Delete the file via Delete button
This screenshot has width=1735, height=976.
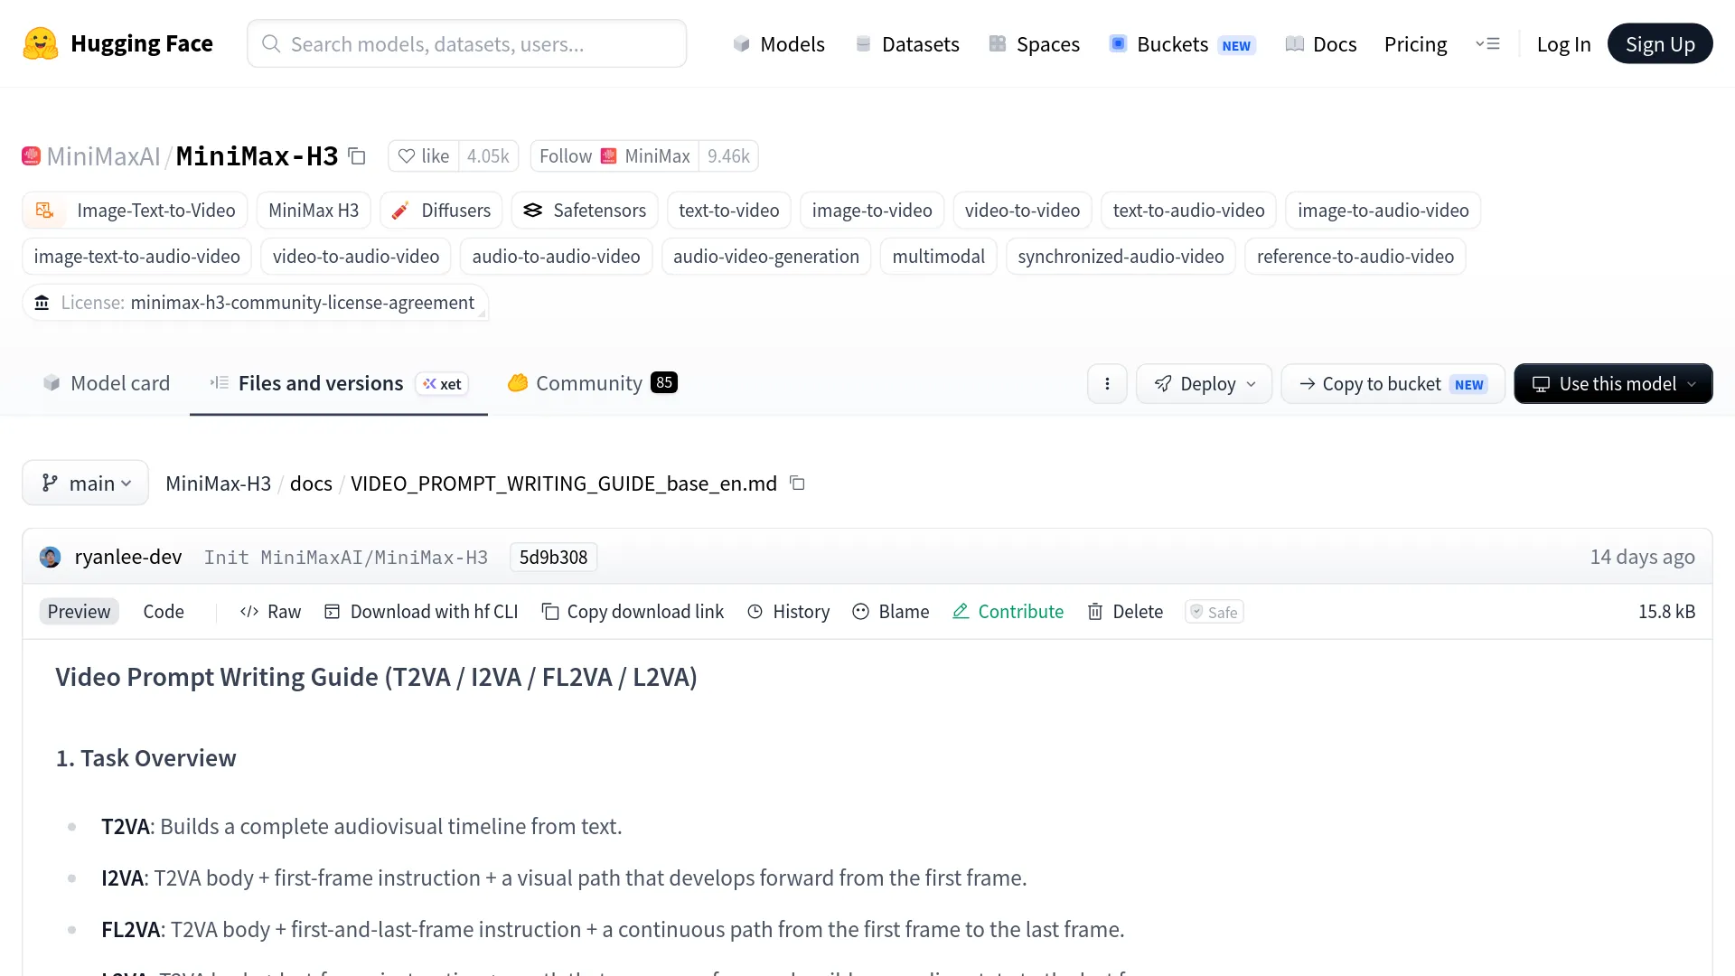pos(1125,612)
